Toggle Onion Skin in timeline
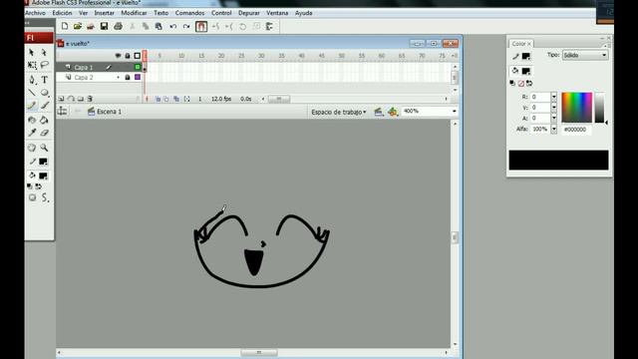Viewport: 638px width, 359px height. click(x=158, y=99)
